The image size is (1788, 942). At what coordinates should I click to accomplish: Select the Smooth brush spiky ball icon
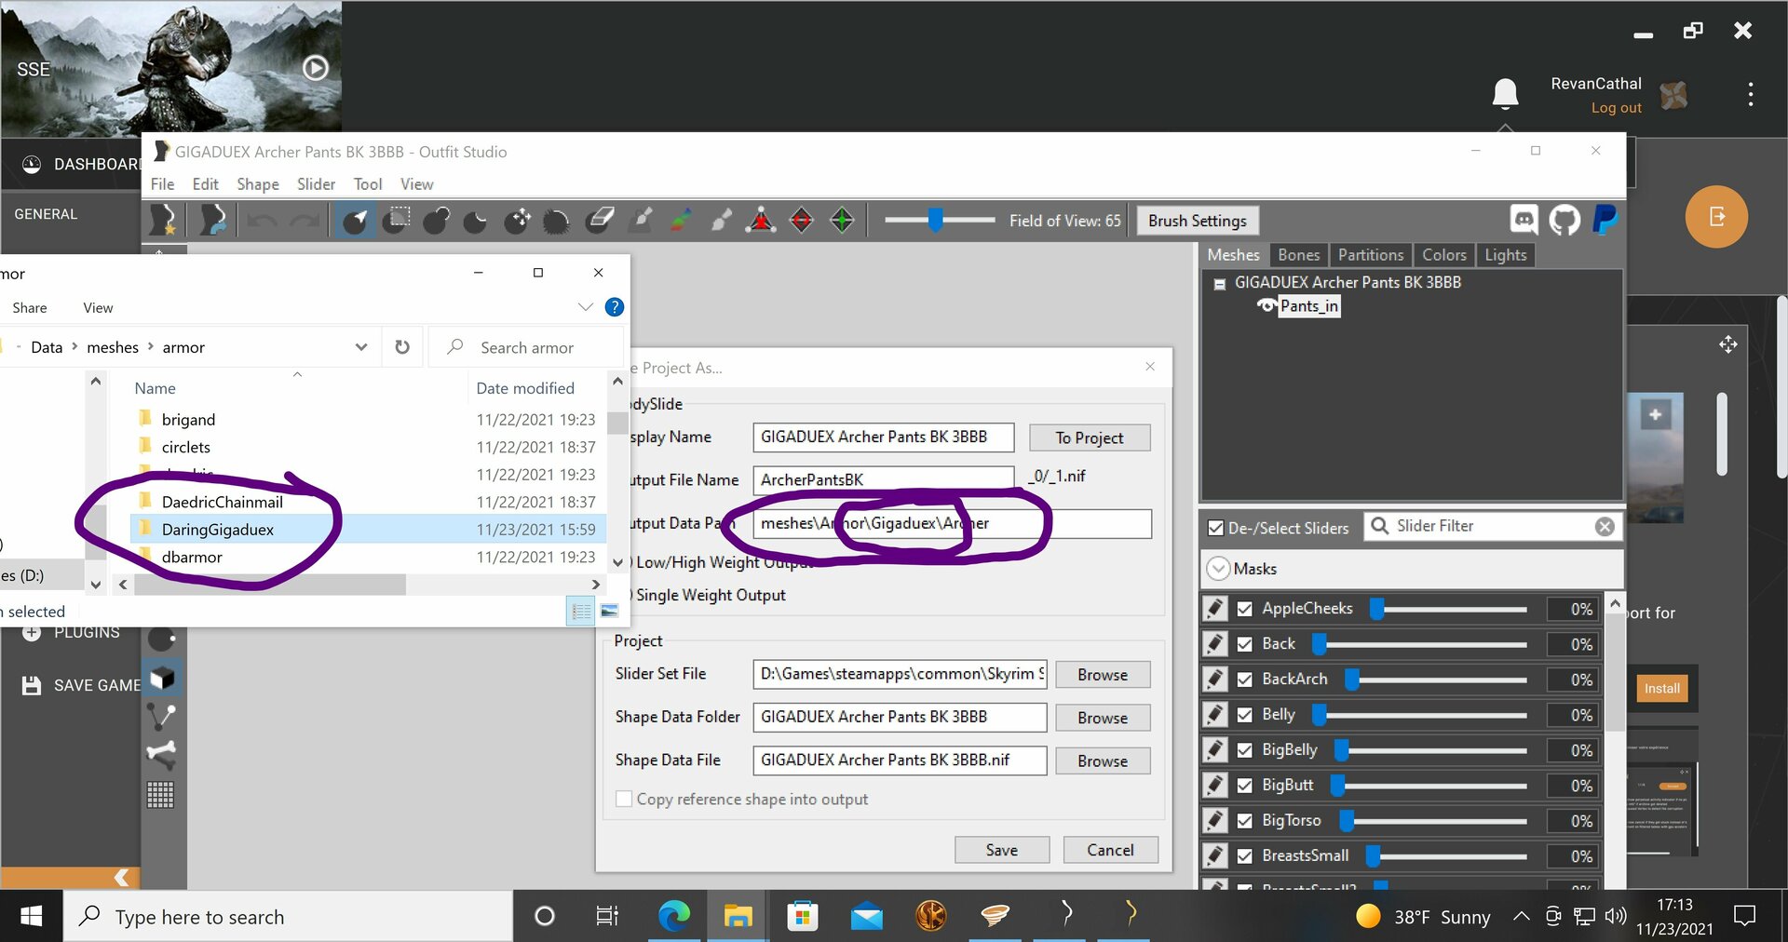coord(557,221)
